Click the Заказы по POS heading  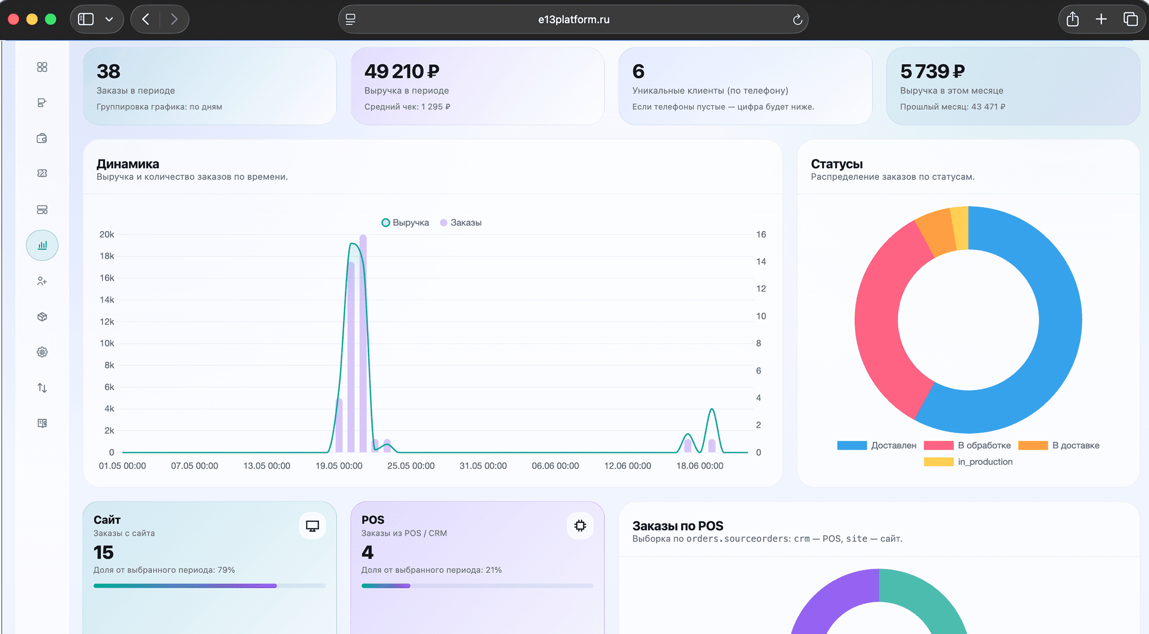(677, 526)
